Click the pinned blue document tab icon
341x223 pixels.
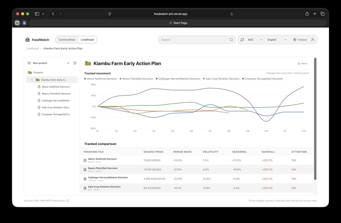(24, 23)
